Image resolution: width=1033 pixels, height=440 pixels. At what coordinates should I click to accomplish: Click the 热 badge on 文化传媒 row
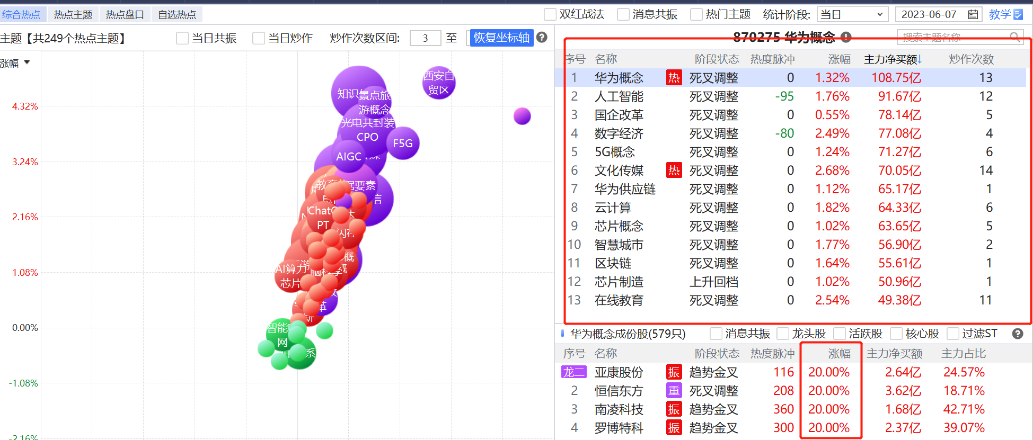(x=674, y=170)
